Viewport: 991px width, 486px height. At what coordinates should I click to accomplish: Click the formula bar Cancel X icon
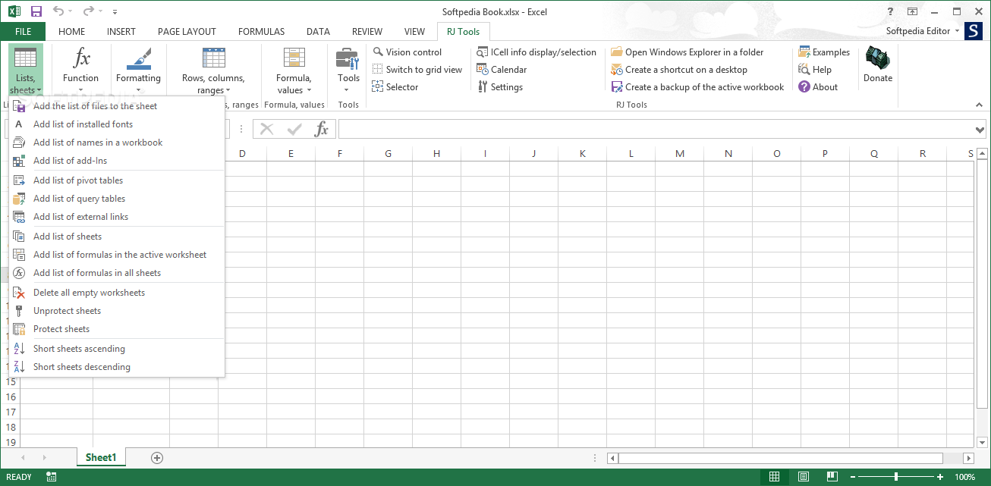266,129
